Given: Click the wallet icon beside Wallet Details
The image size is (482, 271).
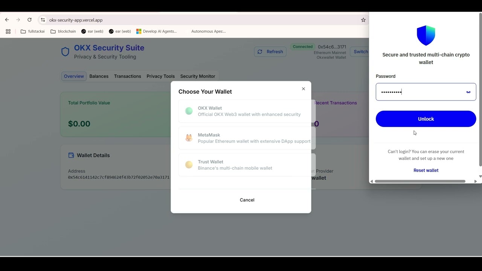Looking at the screenshot, I should (71, 155).
